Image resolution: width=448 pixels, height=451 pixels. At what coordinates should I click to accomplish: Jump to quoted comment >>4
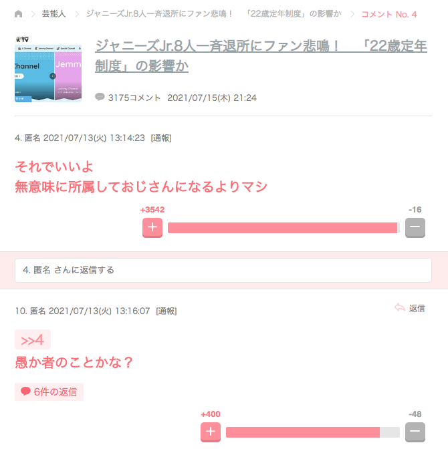point(33,340)
